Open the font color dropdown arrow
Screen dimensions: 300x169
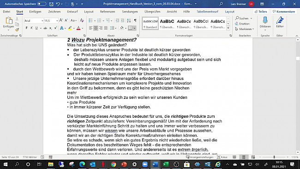[x=83, y=28]
